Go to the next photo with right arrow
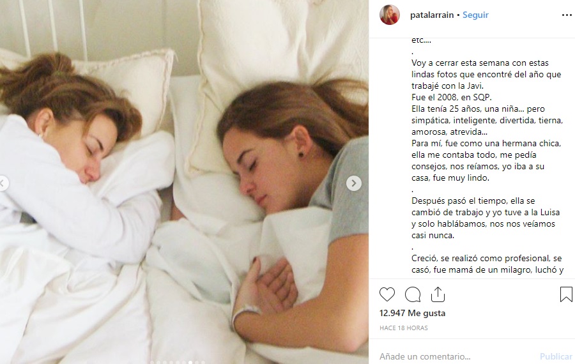This screenshot has width=575, height=364. pos(354,183)
